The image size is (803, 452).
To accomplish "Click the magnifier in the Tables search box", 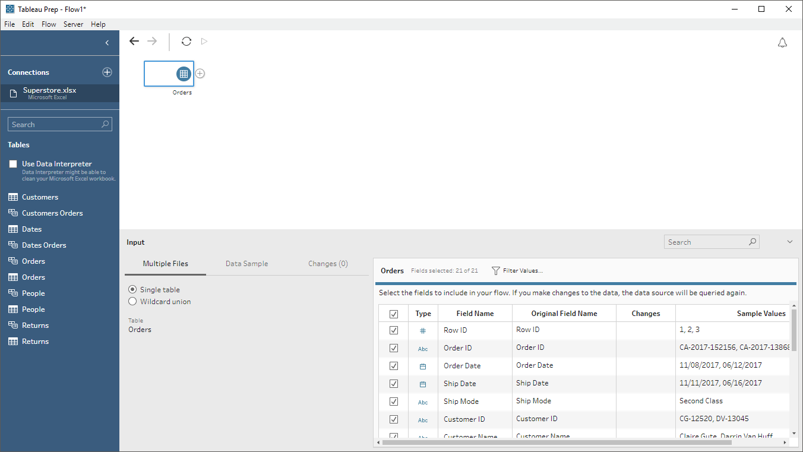I will coord(105,124).
